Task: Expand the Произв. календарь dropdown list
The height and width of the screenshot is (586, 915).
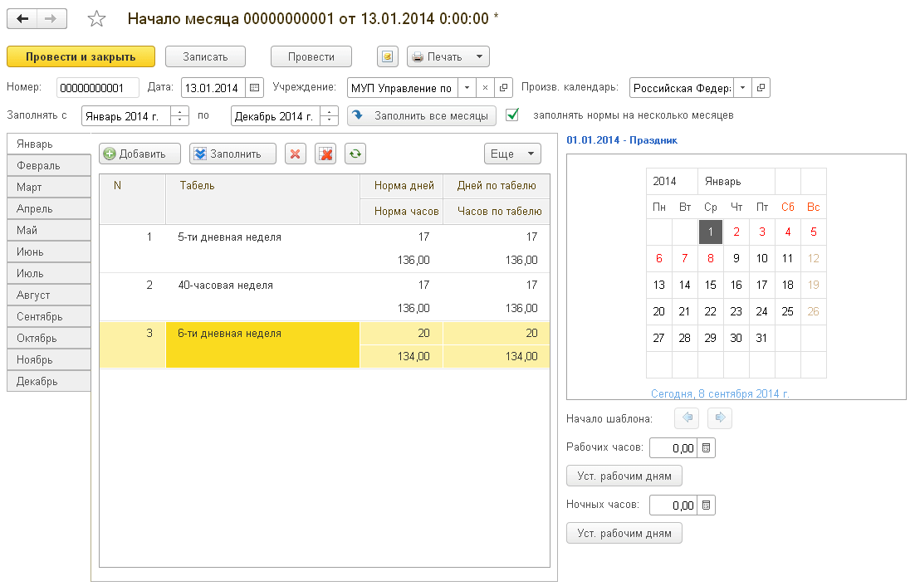Action: (742, 88)
